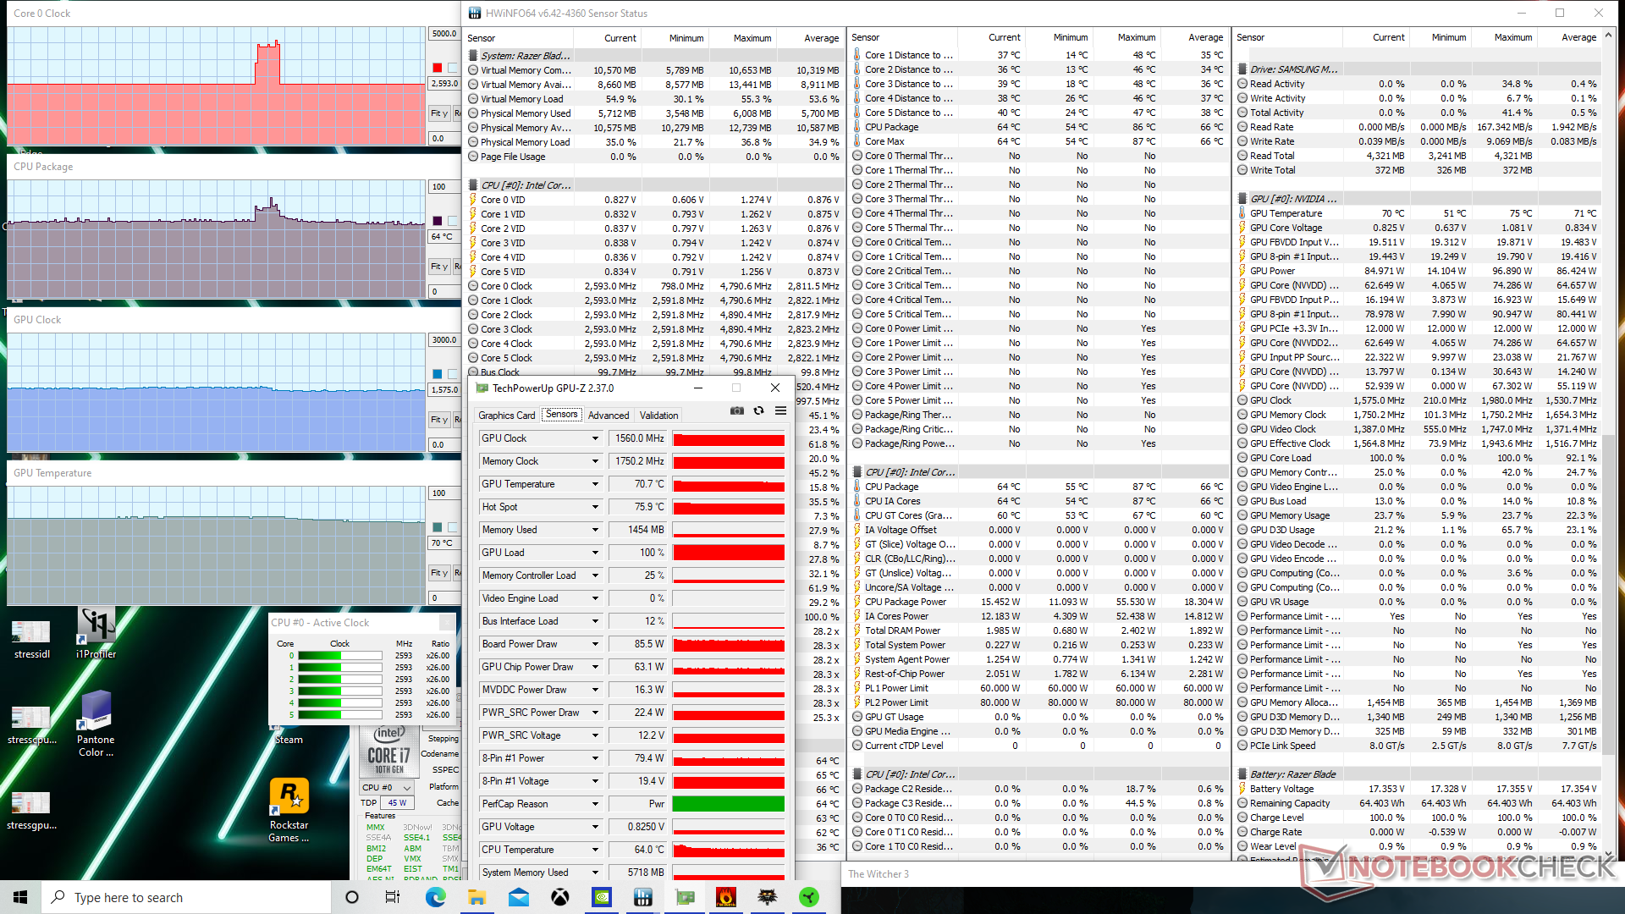Viewport: 1625px width, 914px height.
Task: Take a GPU-Z screenshot with the camera icon
Action: pos(737,411)
